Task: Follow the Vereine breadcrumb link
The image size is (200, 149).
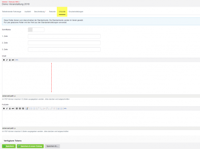Action: point(5,2)
